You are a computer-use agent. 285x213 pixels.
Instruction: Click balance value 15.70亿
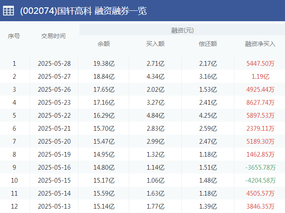(104, 129)
